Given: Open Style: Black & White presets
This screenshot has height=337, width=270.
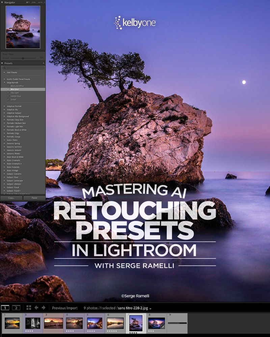Looking at the screenshot, I should click(15, 157).
